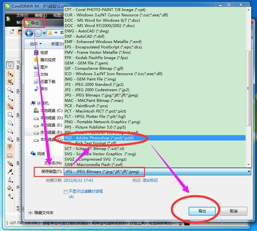Select the Pick tool in CorelDRAW toolbox
257x231 pixels.
[10, 65]
